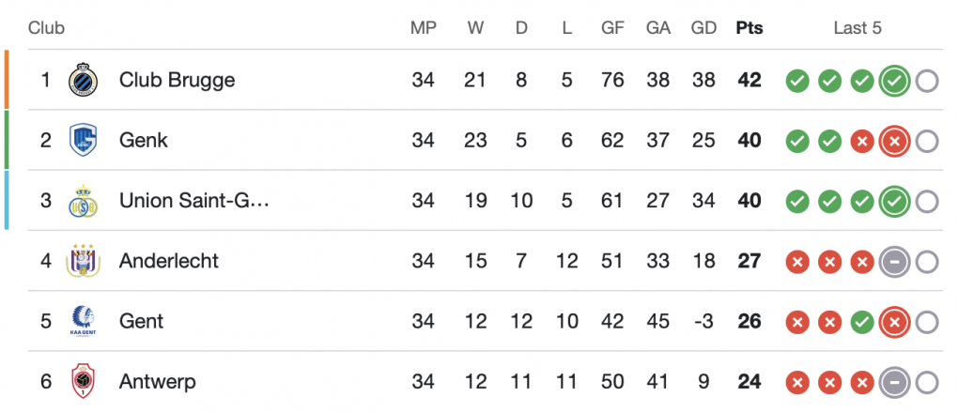Click the GD column header
The height and width of the screenshot is (412, 958).
(x=703, y=28)
